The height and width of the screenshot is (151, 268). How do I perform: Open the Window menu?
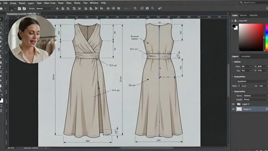pos(94,3)
